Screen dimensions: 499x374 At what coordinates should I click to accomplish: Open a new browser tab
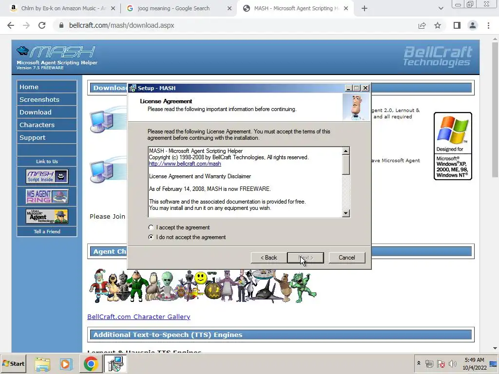tap(365, 9)
